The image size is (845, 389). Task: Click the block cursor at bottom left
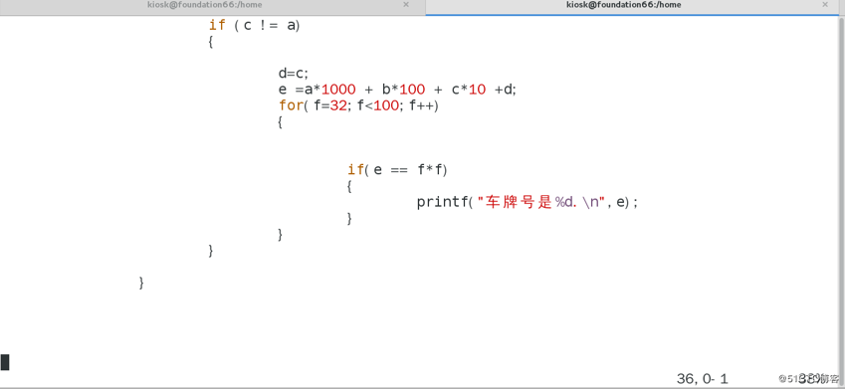(5, 362)
